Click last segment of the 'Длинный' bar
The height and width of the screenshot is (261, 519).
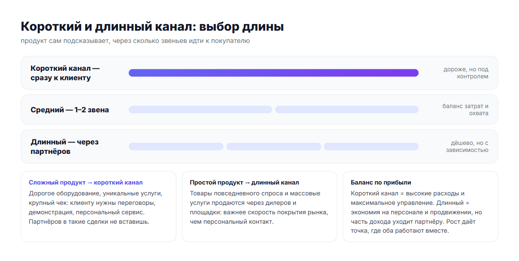[371, 146]
